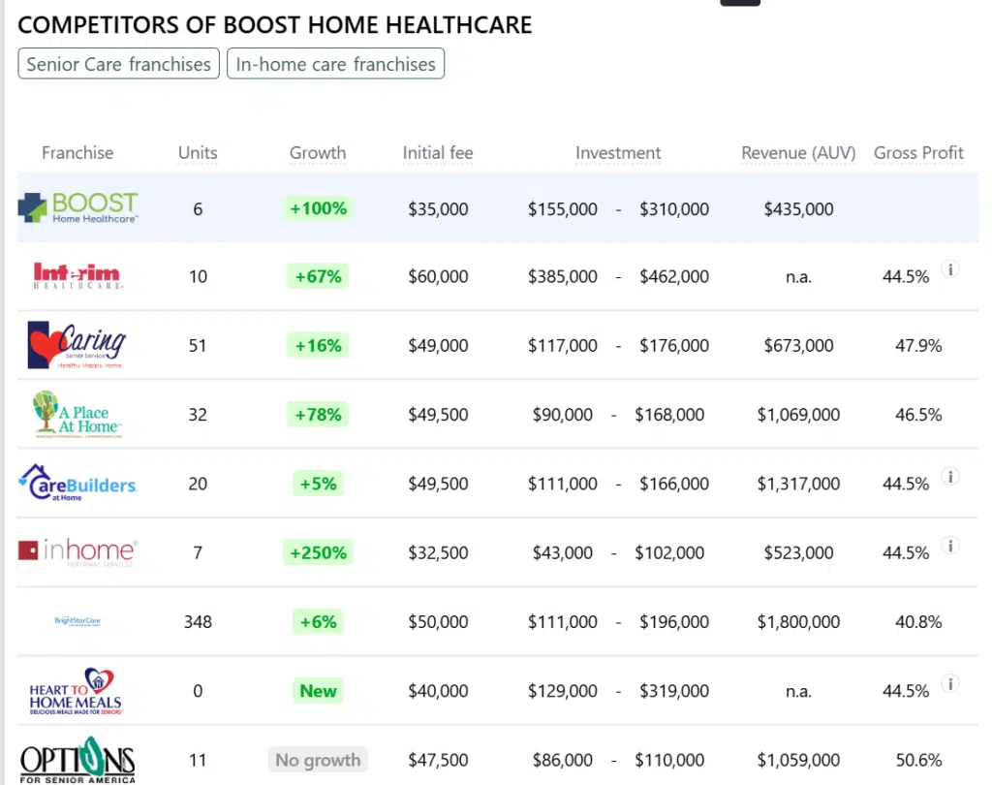Screen dimensions: 992x785
Task: Click the +250% growth badge
Action: pyautogui.click(x=318, y=552)
